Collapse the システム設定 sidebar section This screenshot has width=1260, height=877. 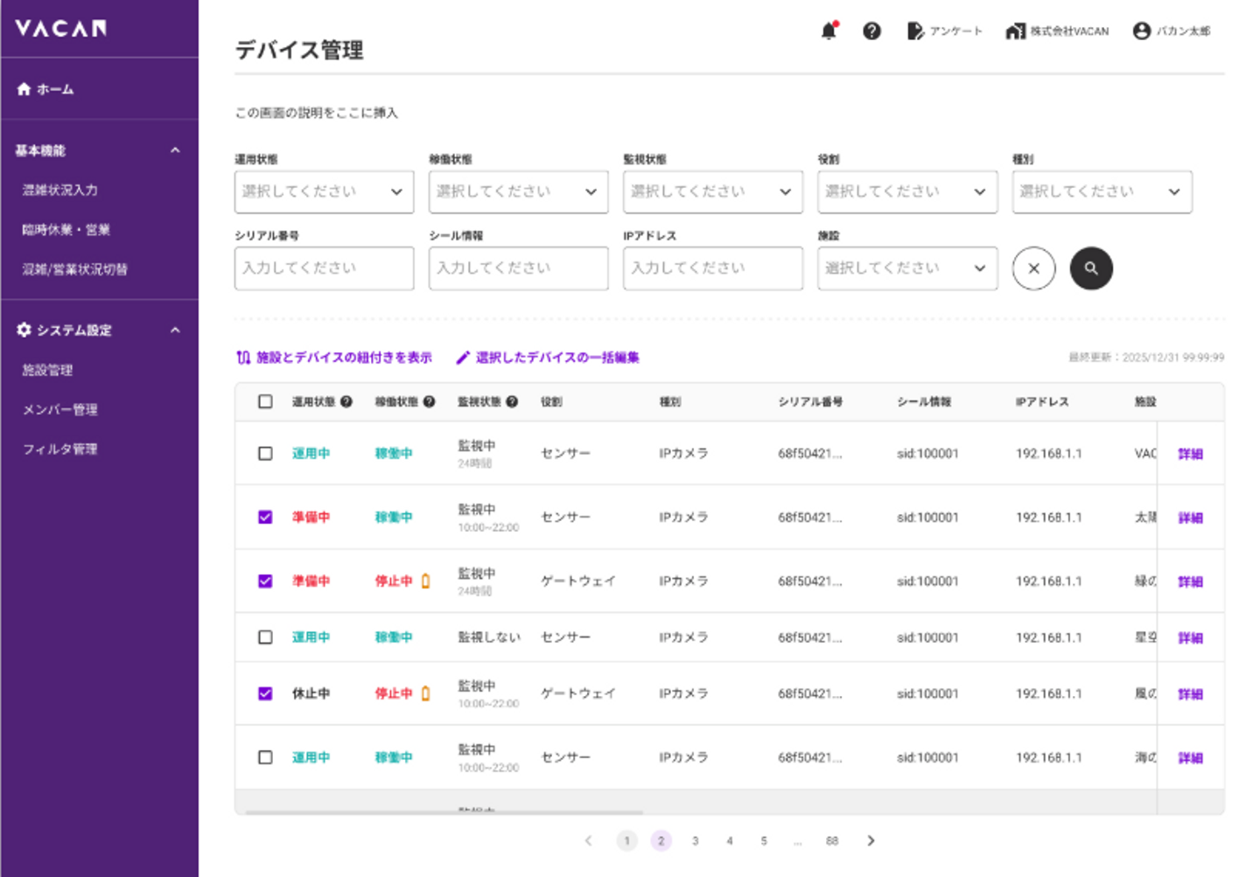coord(175,331)
